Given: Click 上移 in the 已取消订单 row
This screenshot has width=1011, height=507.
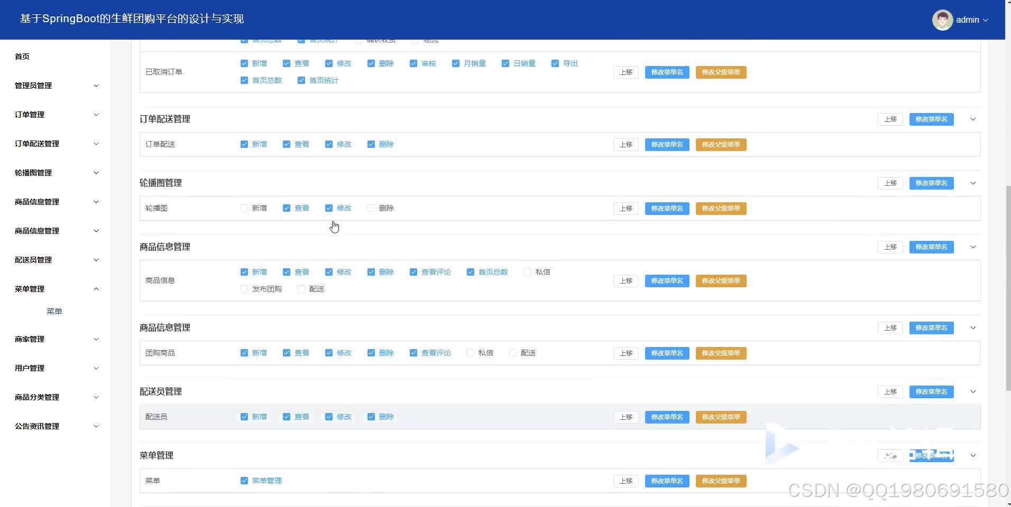Looking at the screenshot, I should (626, 72).
